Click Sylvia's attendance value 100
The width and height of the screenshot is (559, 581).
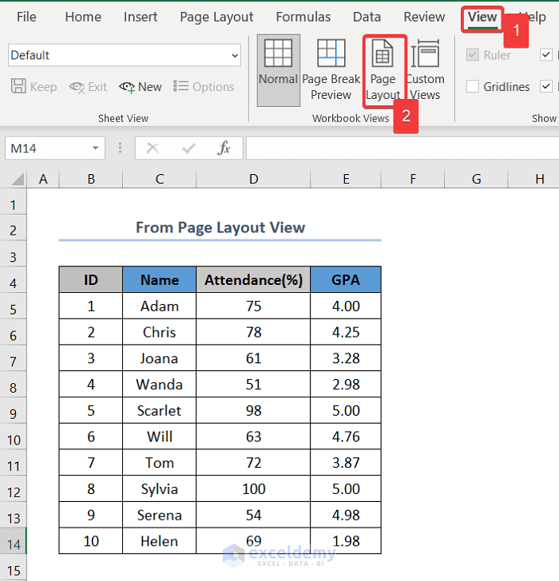pyautogui.click(x=253, y=488)
